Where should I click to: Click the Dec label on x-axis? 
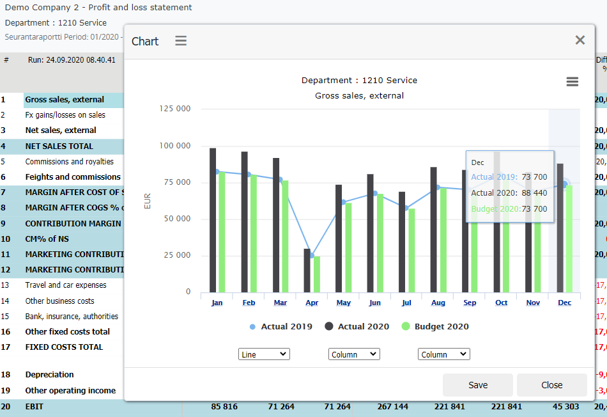tap(564, 303)
